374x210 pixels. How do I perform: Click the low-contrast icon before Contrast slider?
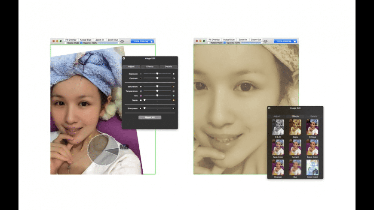pyautogui.click(x=141, y=78)
